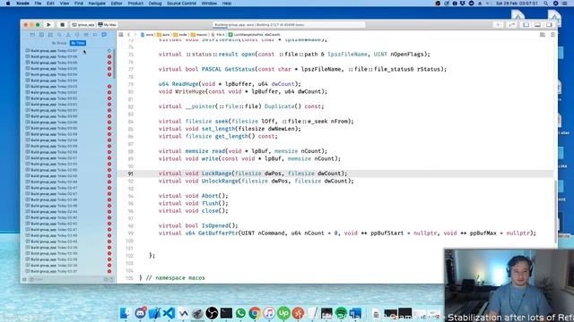Open the related items grid icon

(121, 35)
